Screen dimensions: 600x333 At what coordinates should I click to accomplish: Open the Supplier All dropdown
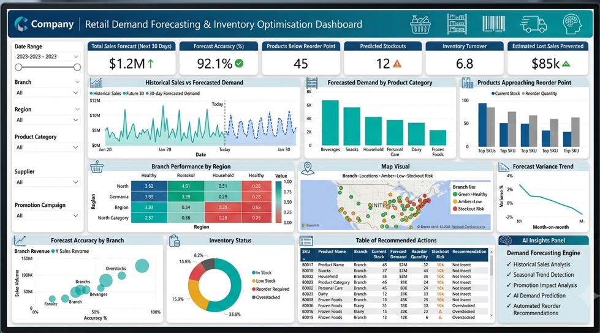tap(47, 182)
